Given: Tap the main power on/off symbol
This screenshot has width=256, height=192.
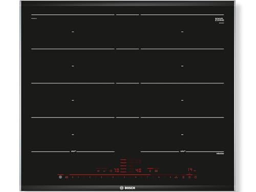Looking at the screenshot, I should [x=60, y=177].
